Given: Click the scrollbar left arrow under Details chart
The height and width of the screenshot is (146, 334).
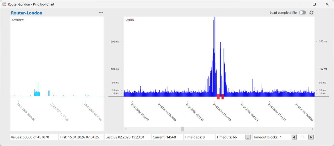Looking at the screenshot, I should (x=126, y=129).
